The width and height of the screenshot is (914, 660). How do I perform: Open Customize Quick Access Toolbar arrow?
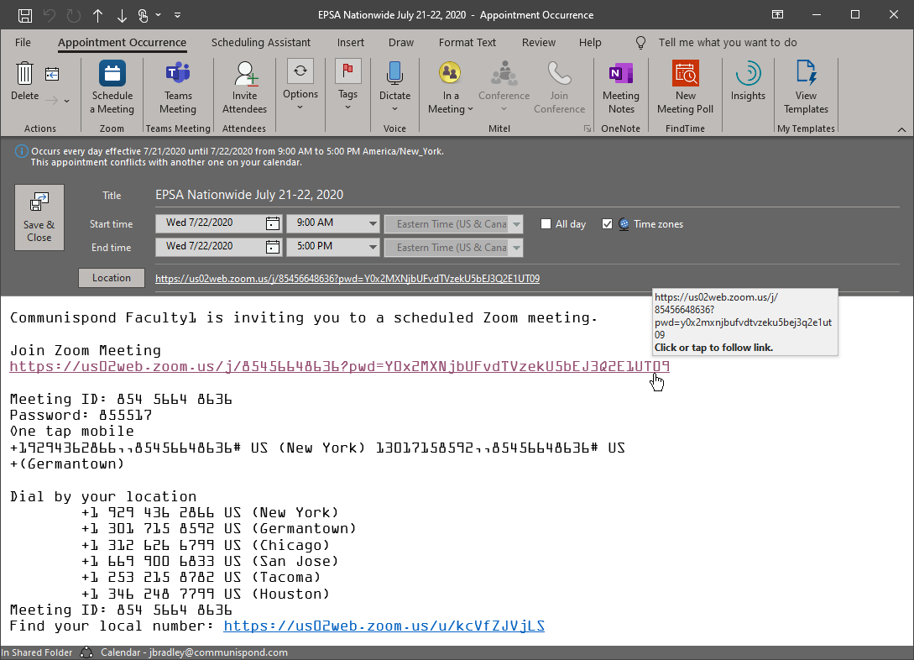click(177, 15)
